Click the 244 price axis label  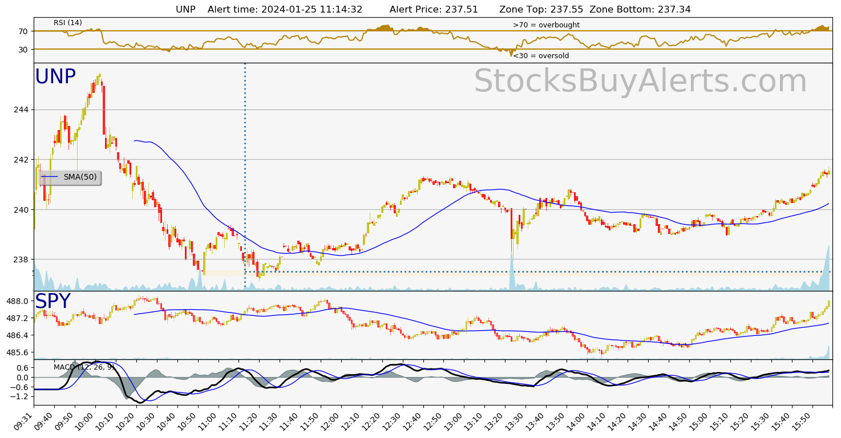pyautogui.click(x=21, y=109)
